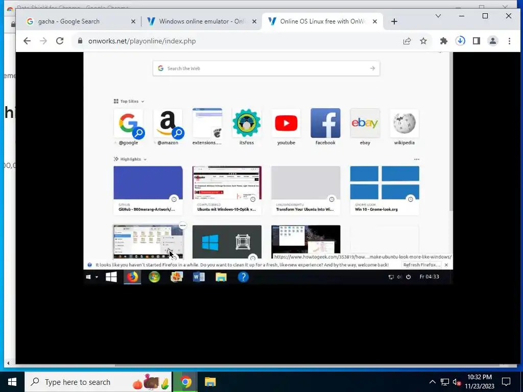The height and width of the screenshot is (392, 523).
Task: Open the muted volume tray icon
Action: (x=457, y=382)
